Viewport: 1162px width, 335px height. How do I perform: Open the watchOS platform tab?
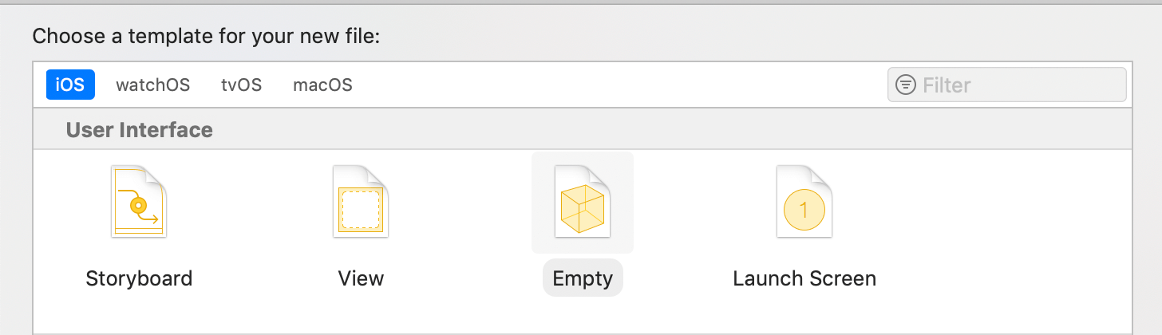point(152,85)
